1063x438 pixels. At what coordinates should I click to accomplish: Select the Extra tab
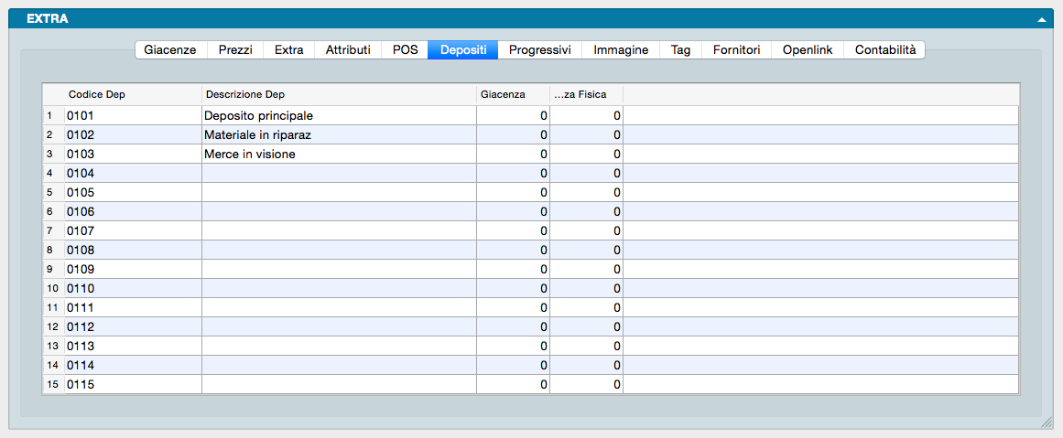pyautogui.click(x=289, y=50)
